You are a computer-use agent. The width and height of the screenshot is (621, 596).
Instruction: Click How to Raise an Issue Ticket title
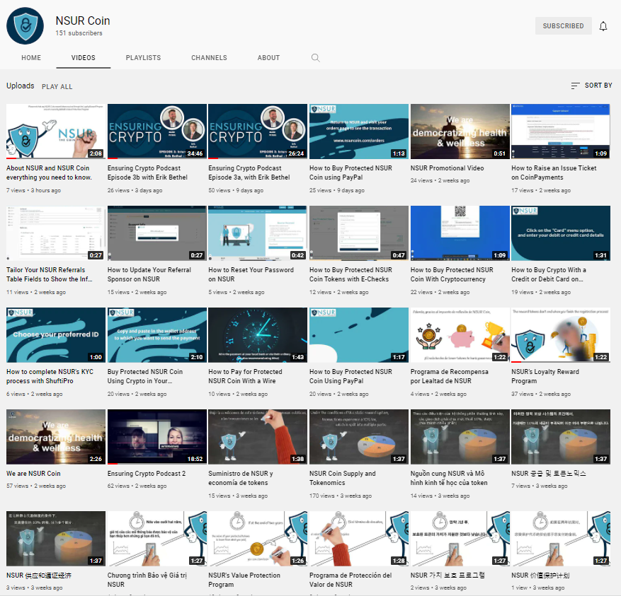[x=554, y=173]
